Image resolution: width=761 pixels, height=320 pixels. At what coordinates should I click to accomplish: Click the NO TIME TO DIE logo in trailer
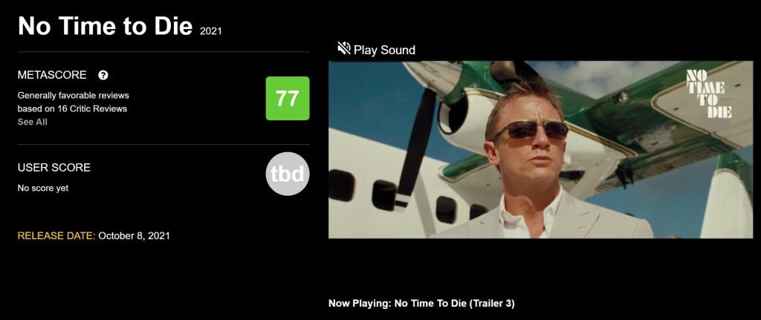(708, 94)
